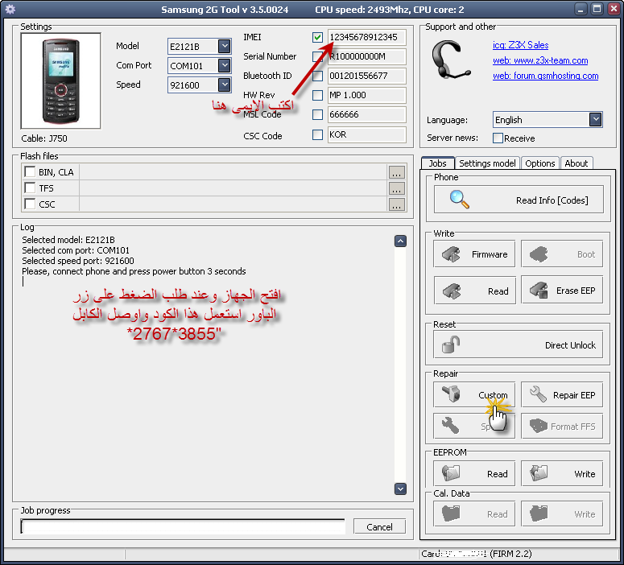Click the HW Rev field MP 1.000
The image size is (624, 565).
[366, 95]
